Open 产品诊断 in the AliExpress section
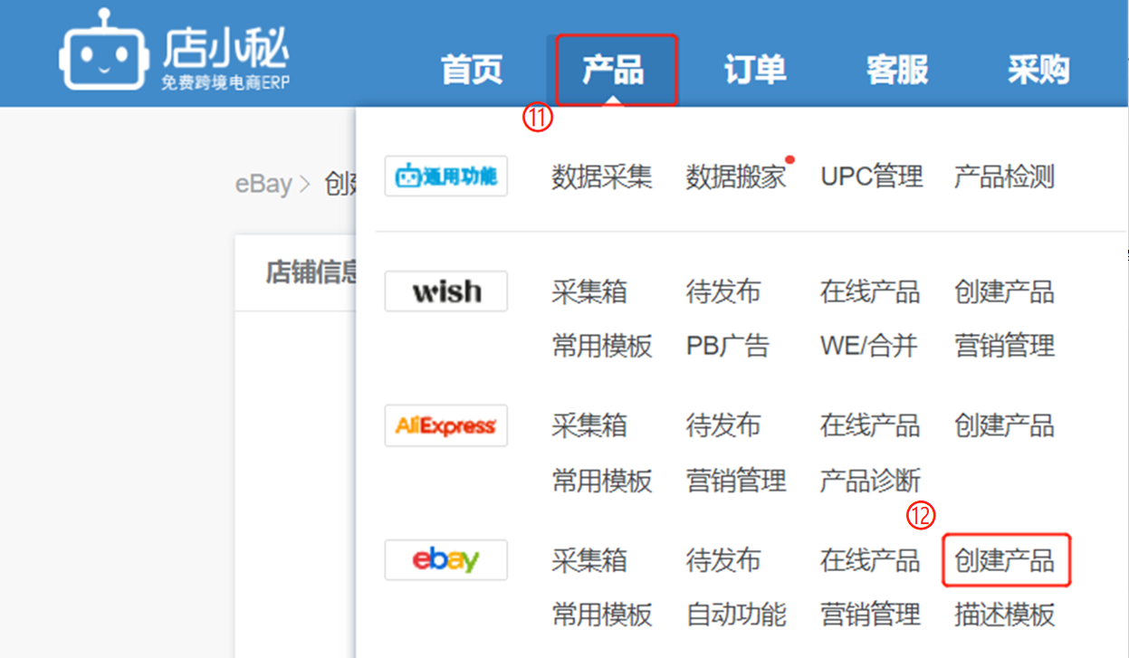This screenshot has width=1129, height=658. pyautogui.click(x=870, y=481)
